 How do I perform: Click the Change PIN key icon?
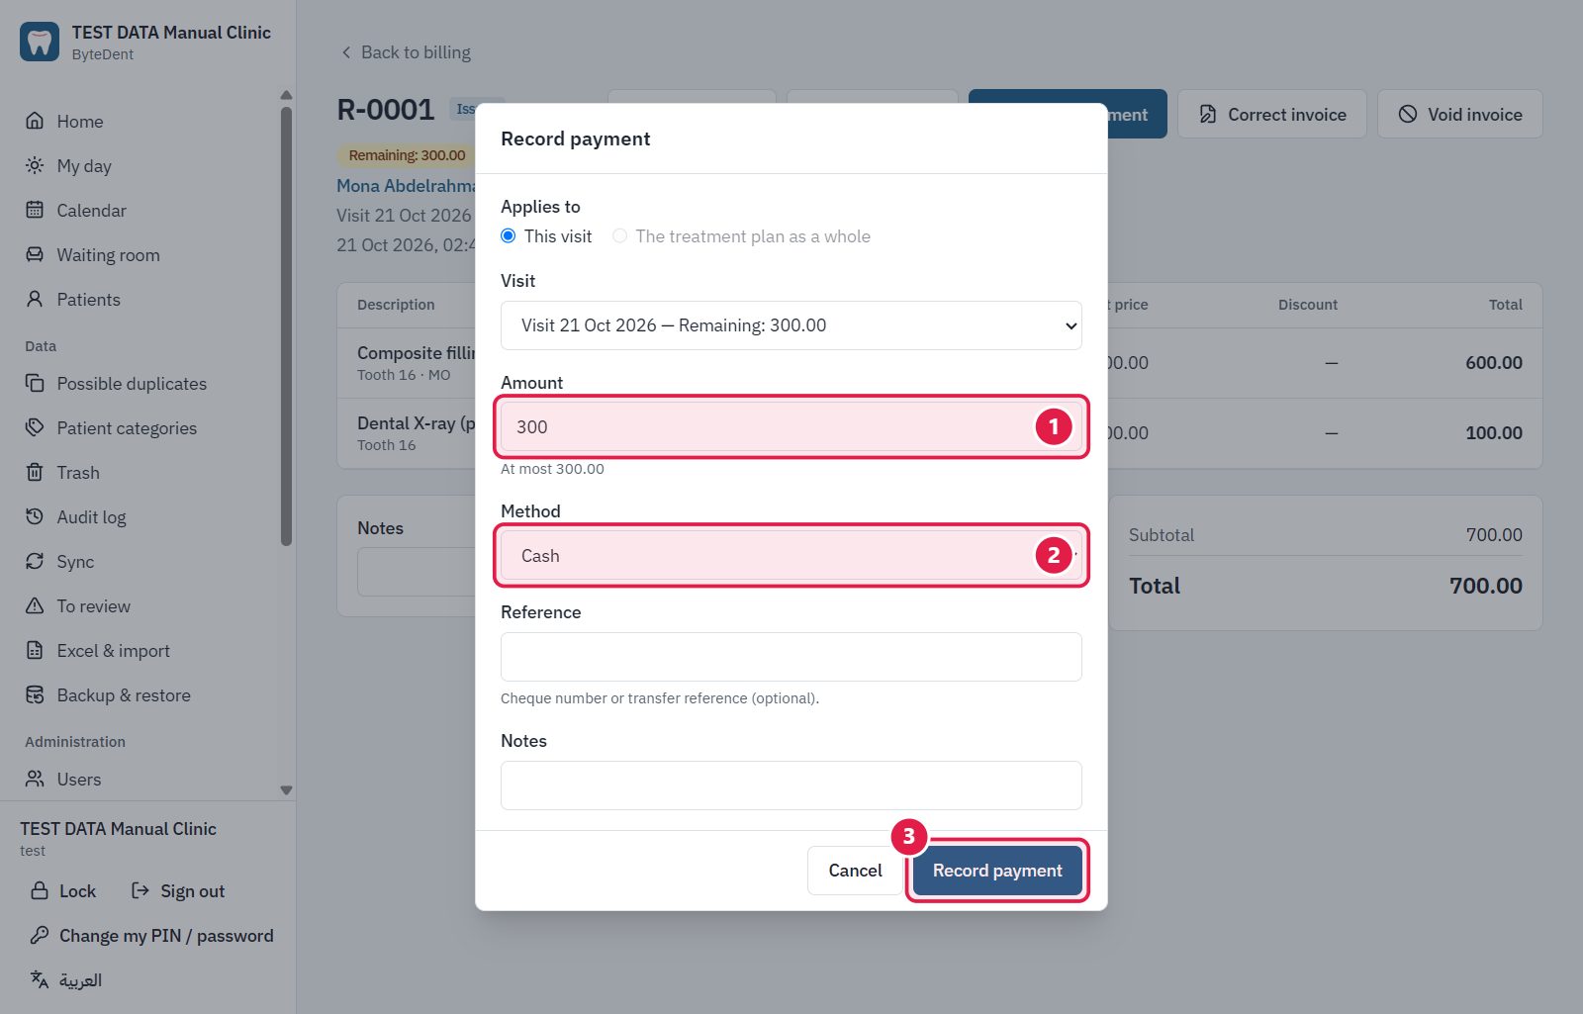click(x=40, y=935)
